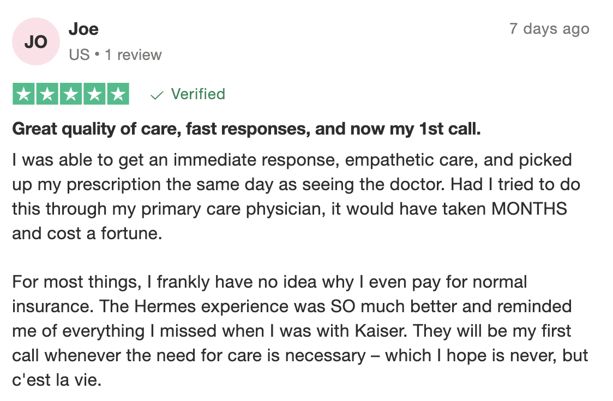
Task: Click the fifth green rating star
Action: [117, 94]
